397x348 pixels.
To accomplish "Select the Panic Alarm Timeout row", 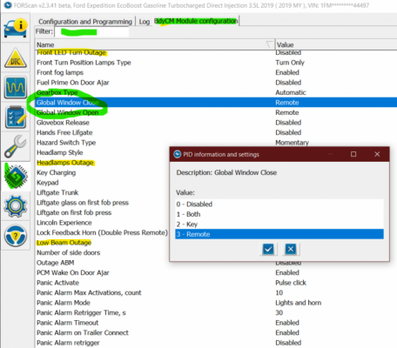I will pos(216,323).
